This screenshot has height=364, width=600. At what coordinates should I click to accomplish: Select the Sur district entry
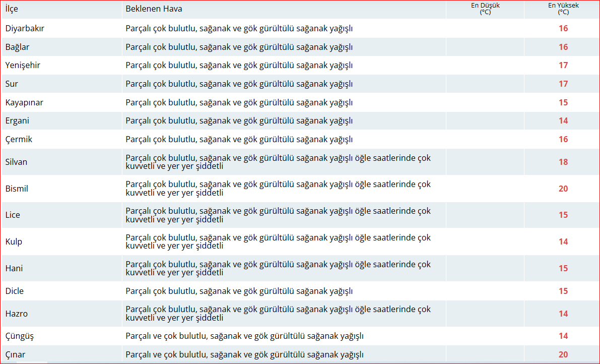pyautogui.click(x=11, y=84)
